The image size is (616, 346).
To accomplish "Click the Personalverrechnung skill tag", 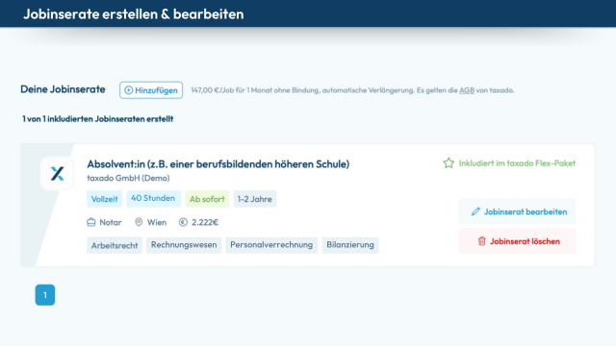I will click(271, 245).
